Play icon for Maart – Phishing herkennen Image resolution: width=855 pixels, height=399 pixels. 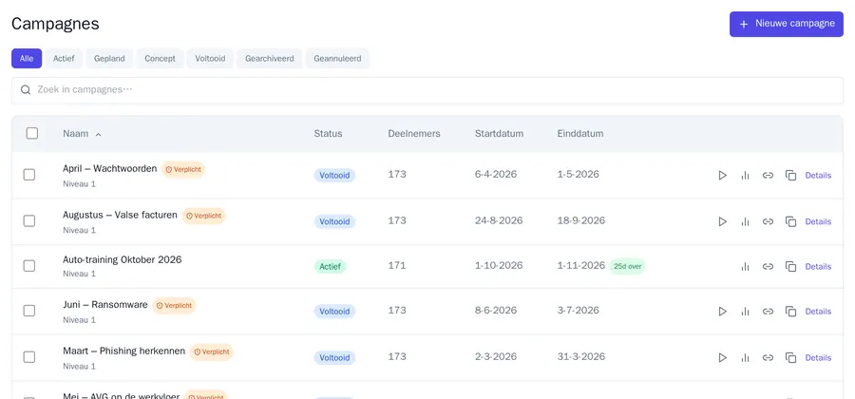pyautogui.click(x=723, y=358)
